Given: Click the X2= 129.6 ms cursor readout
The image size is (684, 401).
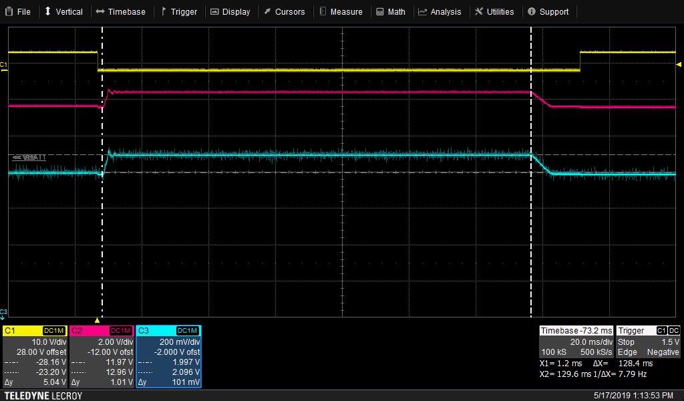Looking at the screenshot, I should click(x=564, y=374).
